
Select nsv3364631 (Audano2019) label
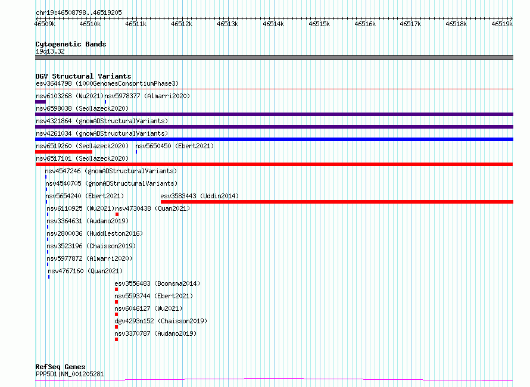point(88,221)
